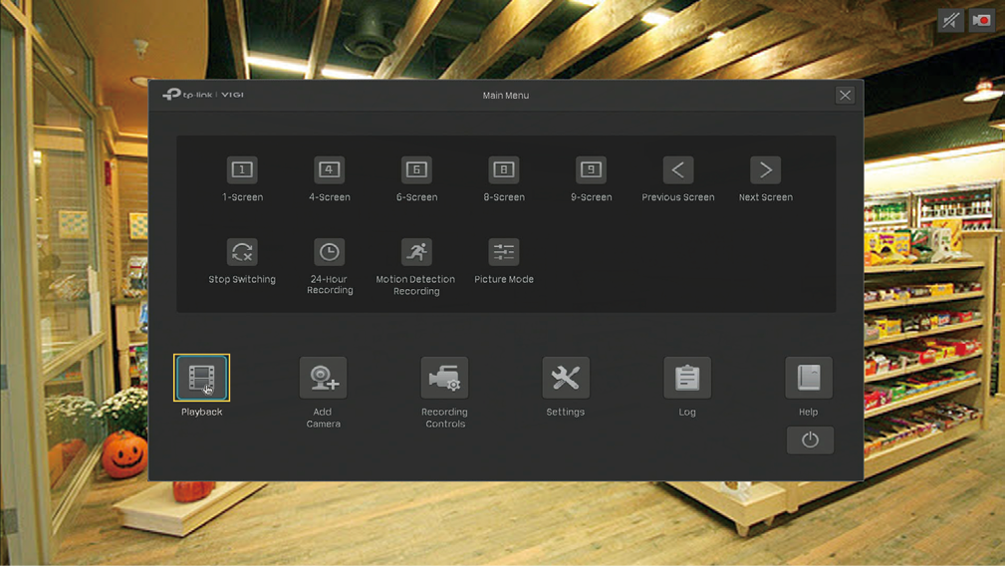Image resolution: width=1005 pixels, height=566 pixels.
Task: Click the Main Menu title text
Action: pyautogui.click(x=506, y=96)
